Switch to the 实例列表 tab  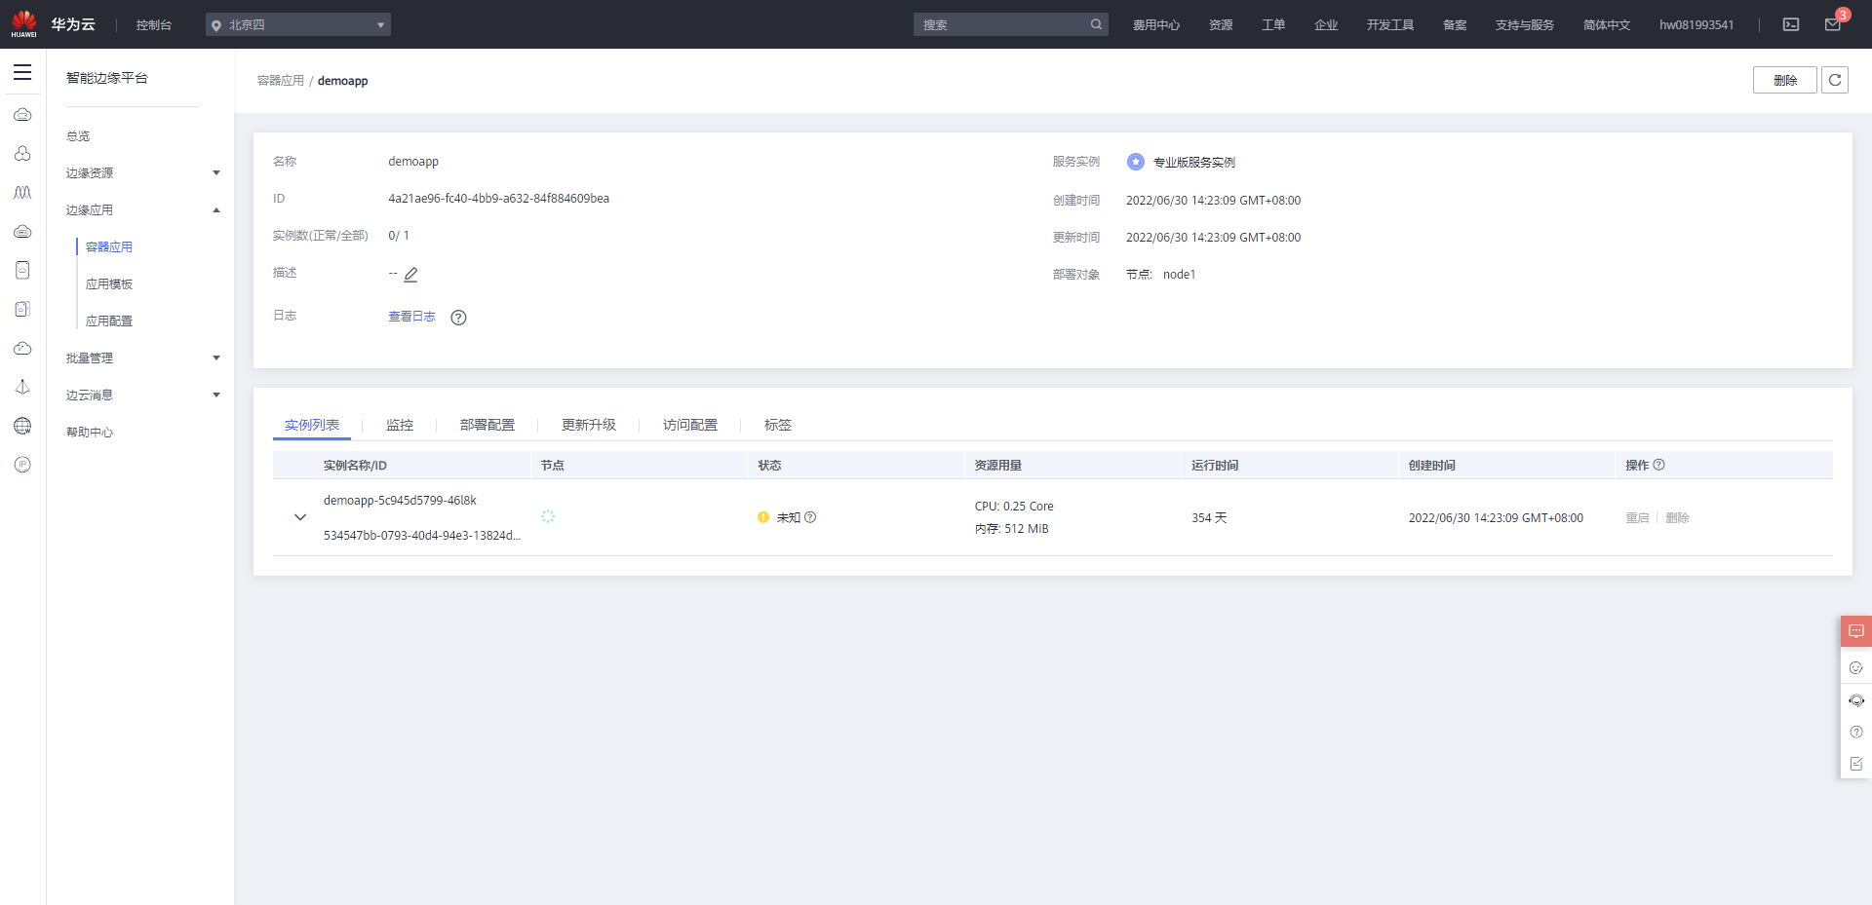coord(312,425)
